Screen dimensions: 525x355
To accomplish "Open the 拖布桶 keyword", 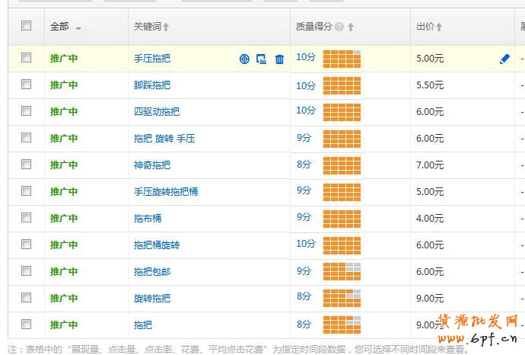I will [148, 218].
